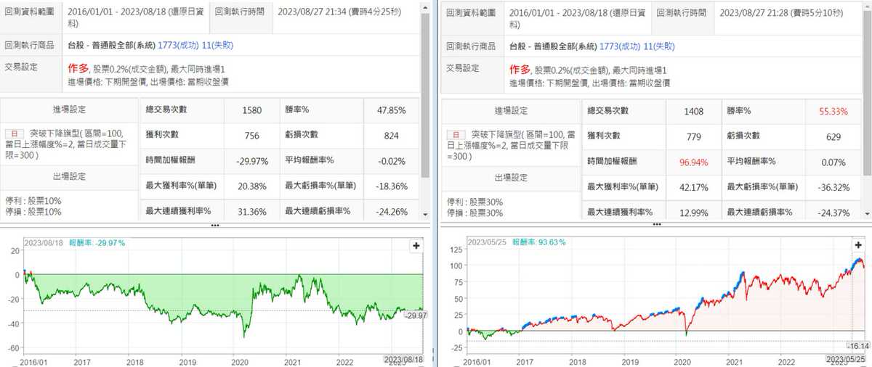Click the red 日 badge in the left entry settings
Screen dimensions: 872x367
coord(12,135)
